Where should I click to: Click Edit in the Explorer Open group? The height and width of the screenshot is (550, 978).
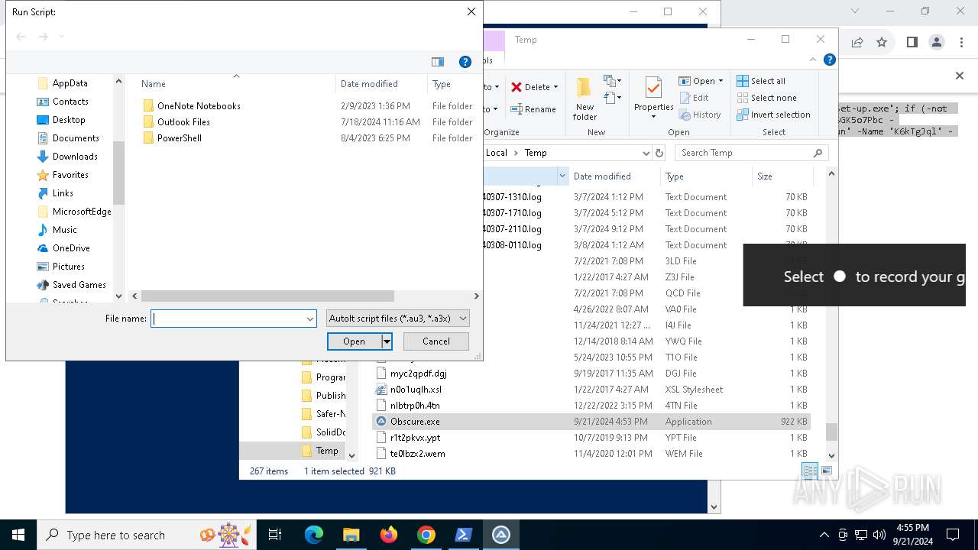point(694,98)
